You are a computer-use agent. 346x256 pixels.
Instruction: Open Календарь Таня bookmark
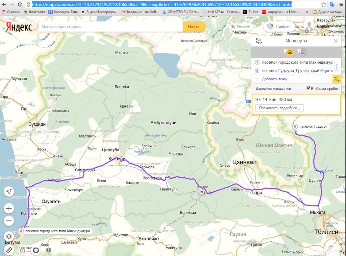[63, 12]
